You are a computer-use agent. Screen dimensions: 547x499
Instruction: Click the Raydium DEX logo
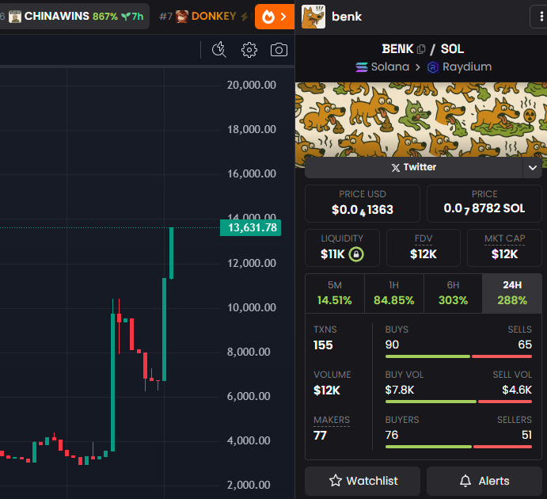[432, 67]
